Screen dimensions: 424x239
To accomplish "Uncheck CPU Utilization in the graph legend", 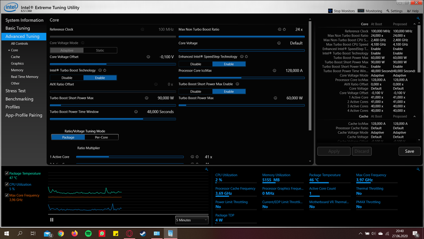I will [7, 184].
